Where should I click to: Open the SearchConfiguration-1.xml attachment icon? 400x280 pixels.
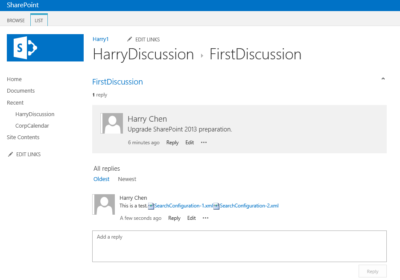pos(151,206)
